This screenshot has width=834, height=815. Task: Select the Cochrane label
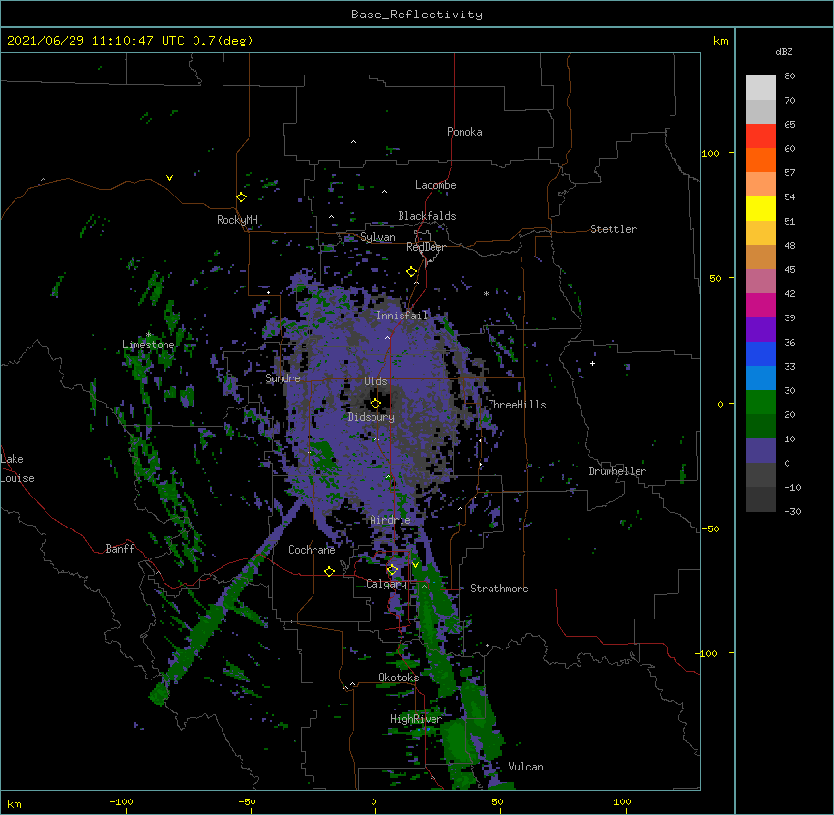click(x=312, y=550)
